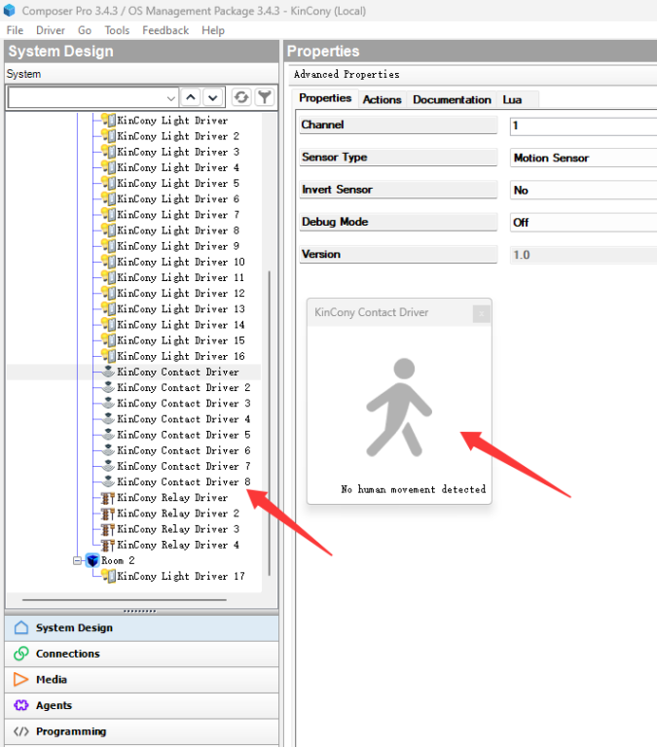Image resolution: width=657 pixels, height=747 pixels.
Task: Click the sensor icon of KinCony Contact Driver 6
Action: click(109, 450)
